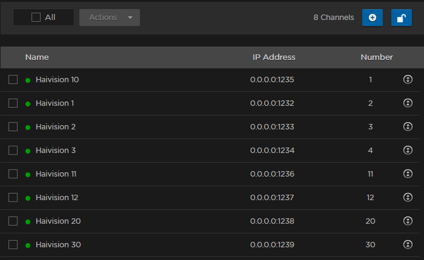Open the Haivision 30 channel name

point(58,245)
